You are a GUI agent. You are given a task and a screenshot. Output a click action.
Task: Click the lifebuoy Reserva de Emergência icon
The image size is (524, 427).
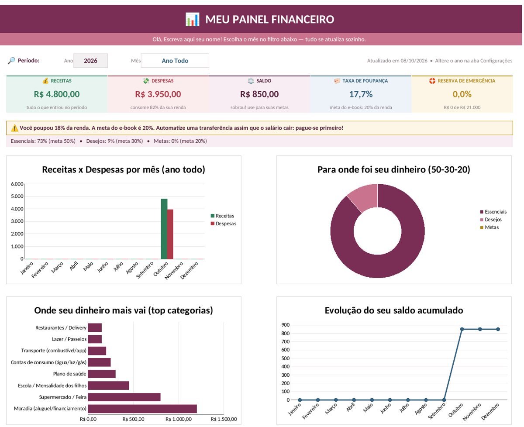tap(432, 81)
